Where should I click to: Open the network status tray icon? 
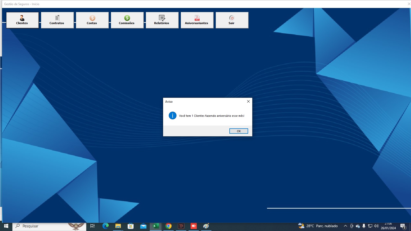(370, 226)
